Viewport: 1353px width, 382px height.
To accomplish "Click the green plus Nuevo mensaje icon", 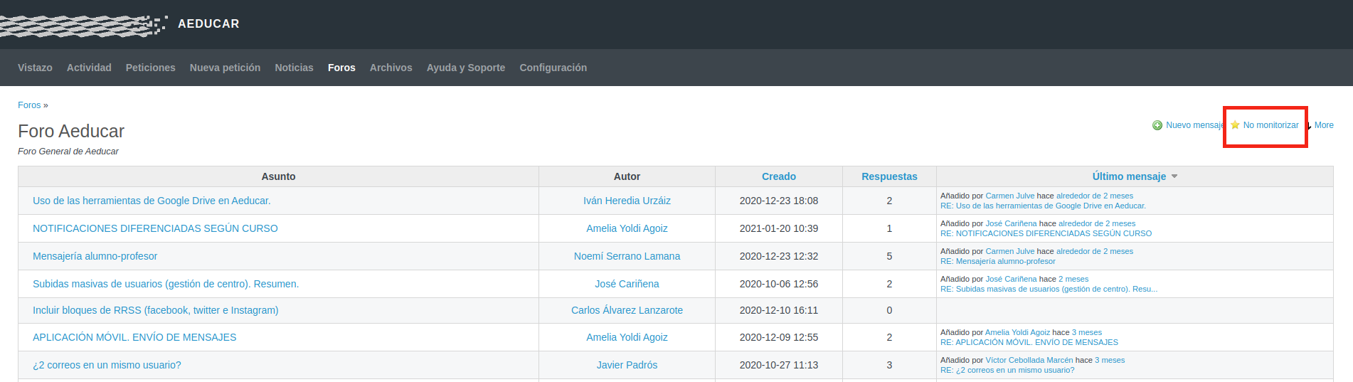I will click(1157, 125).
